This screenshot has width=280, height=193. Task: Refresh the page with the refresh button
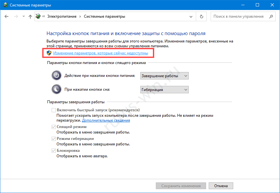click(201, 16)
